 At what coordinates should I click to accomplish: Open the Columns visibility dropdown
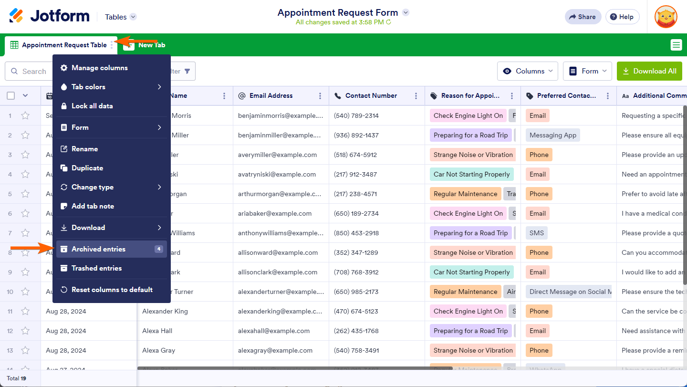[x=528, y=71]
